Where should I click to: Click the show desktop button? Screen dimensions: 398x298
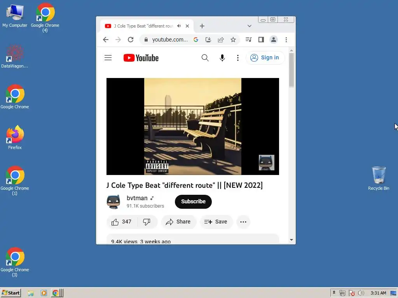tap(393, 293)
